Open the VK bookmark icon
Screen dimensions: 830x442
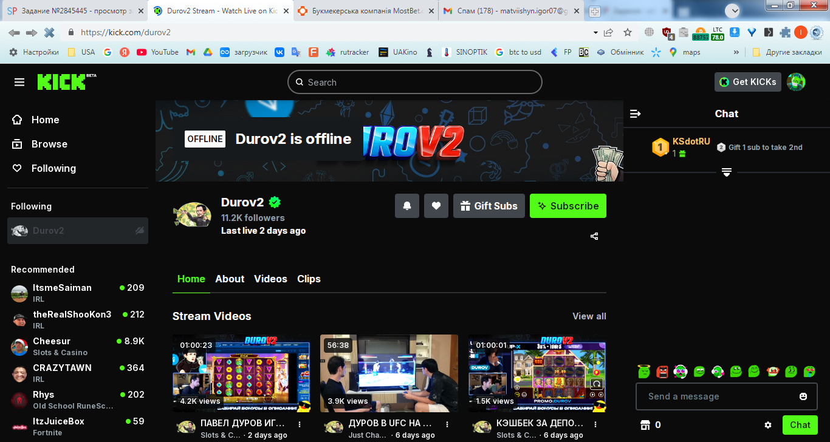[280, 52]
